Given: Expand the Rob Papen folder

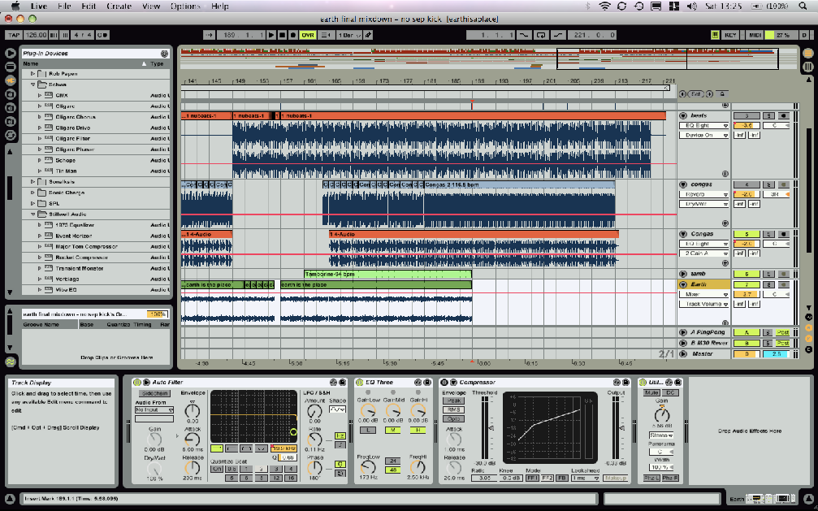Looking at the screenshot, I should point(33,74).
